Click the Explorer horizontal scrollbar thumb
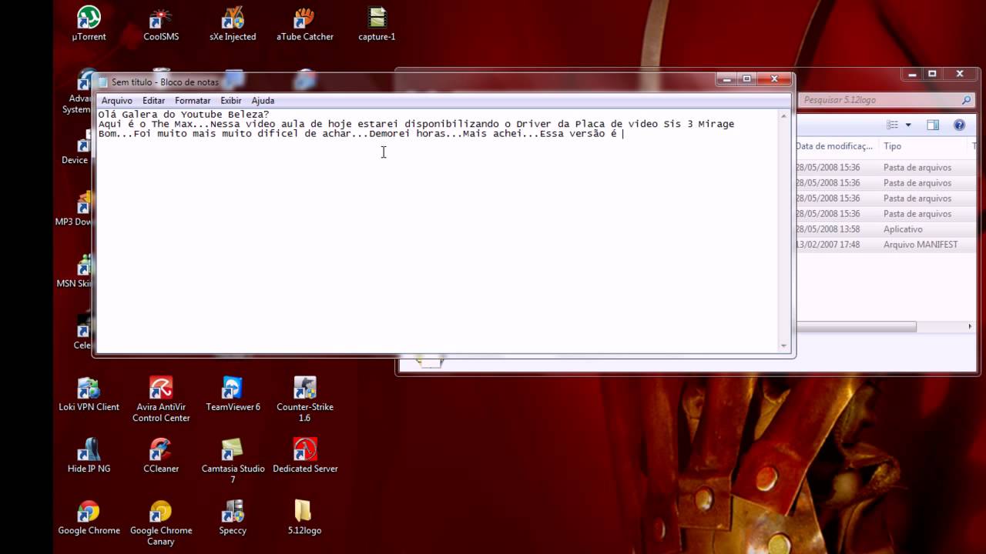Screen dimensions: 986x554 [x=856, y=326]
